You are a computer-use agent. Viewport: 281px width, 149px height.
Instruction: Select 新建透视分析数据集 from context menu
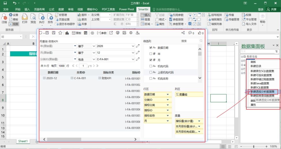tap(262, 92)
